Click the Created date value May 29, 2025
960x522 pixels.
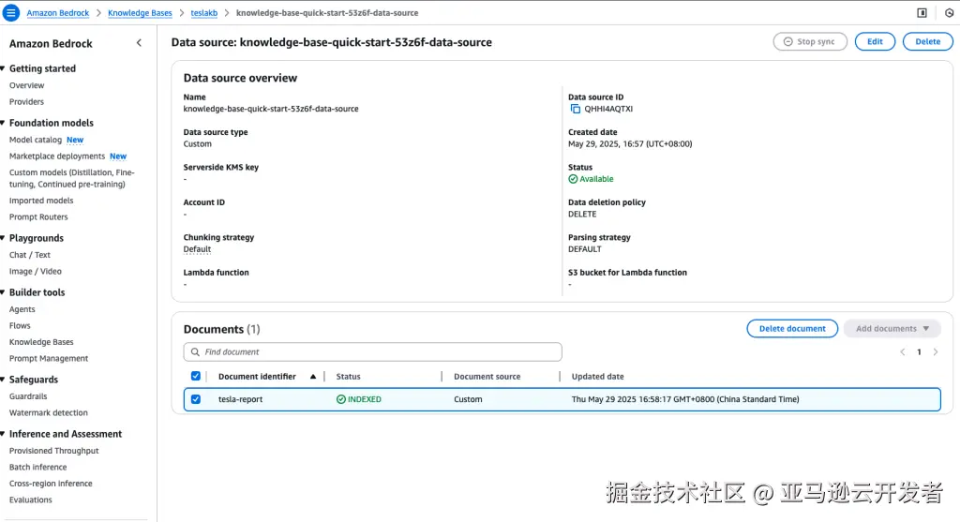(x=630, y=143)
